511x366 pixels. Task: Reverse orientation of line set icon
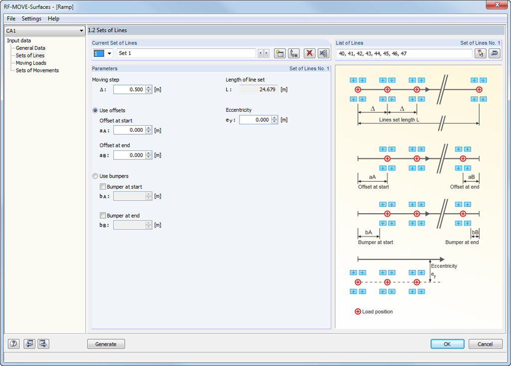(495, 53)
